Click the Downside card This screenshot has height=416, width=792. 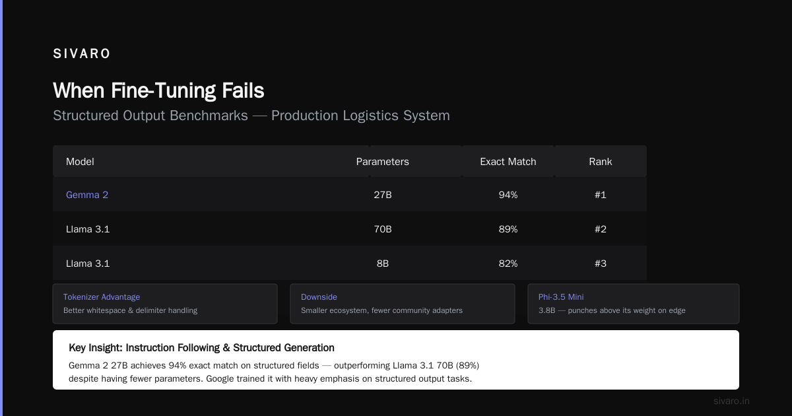click(403, 304)
